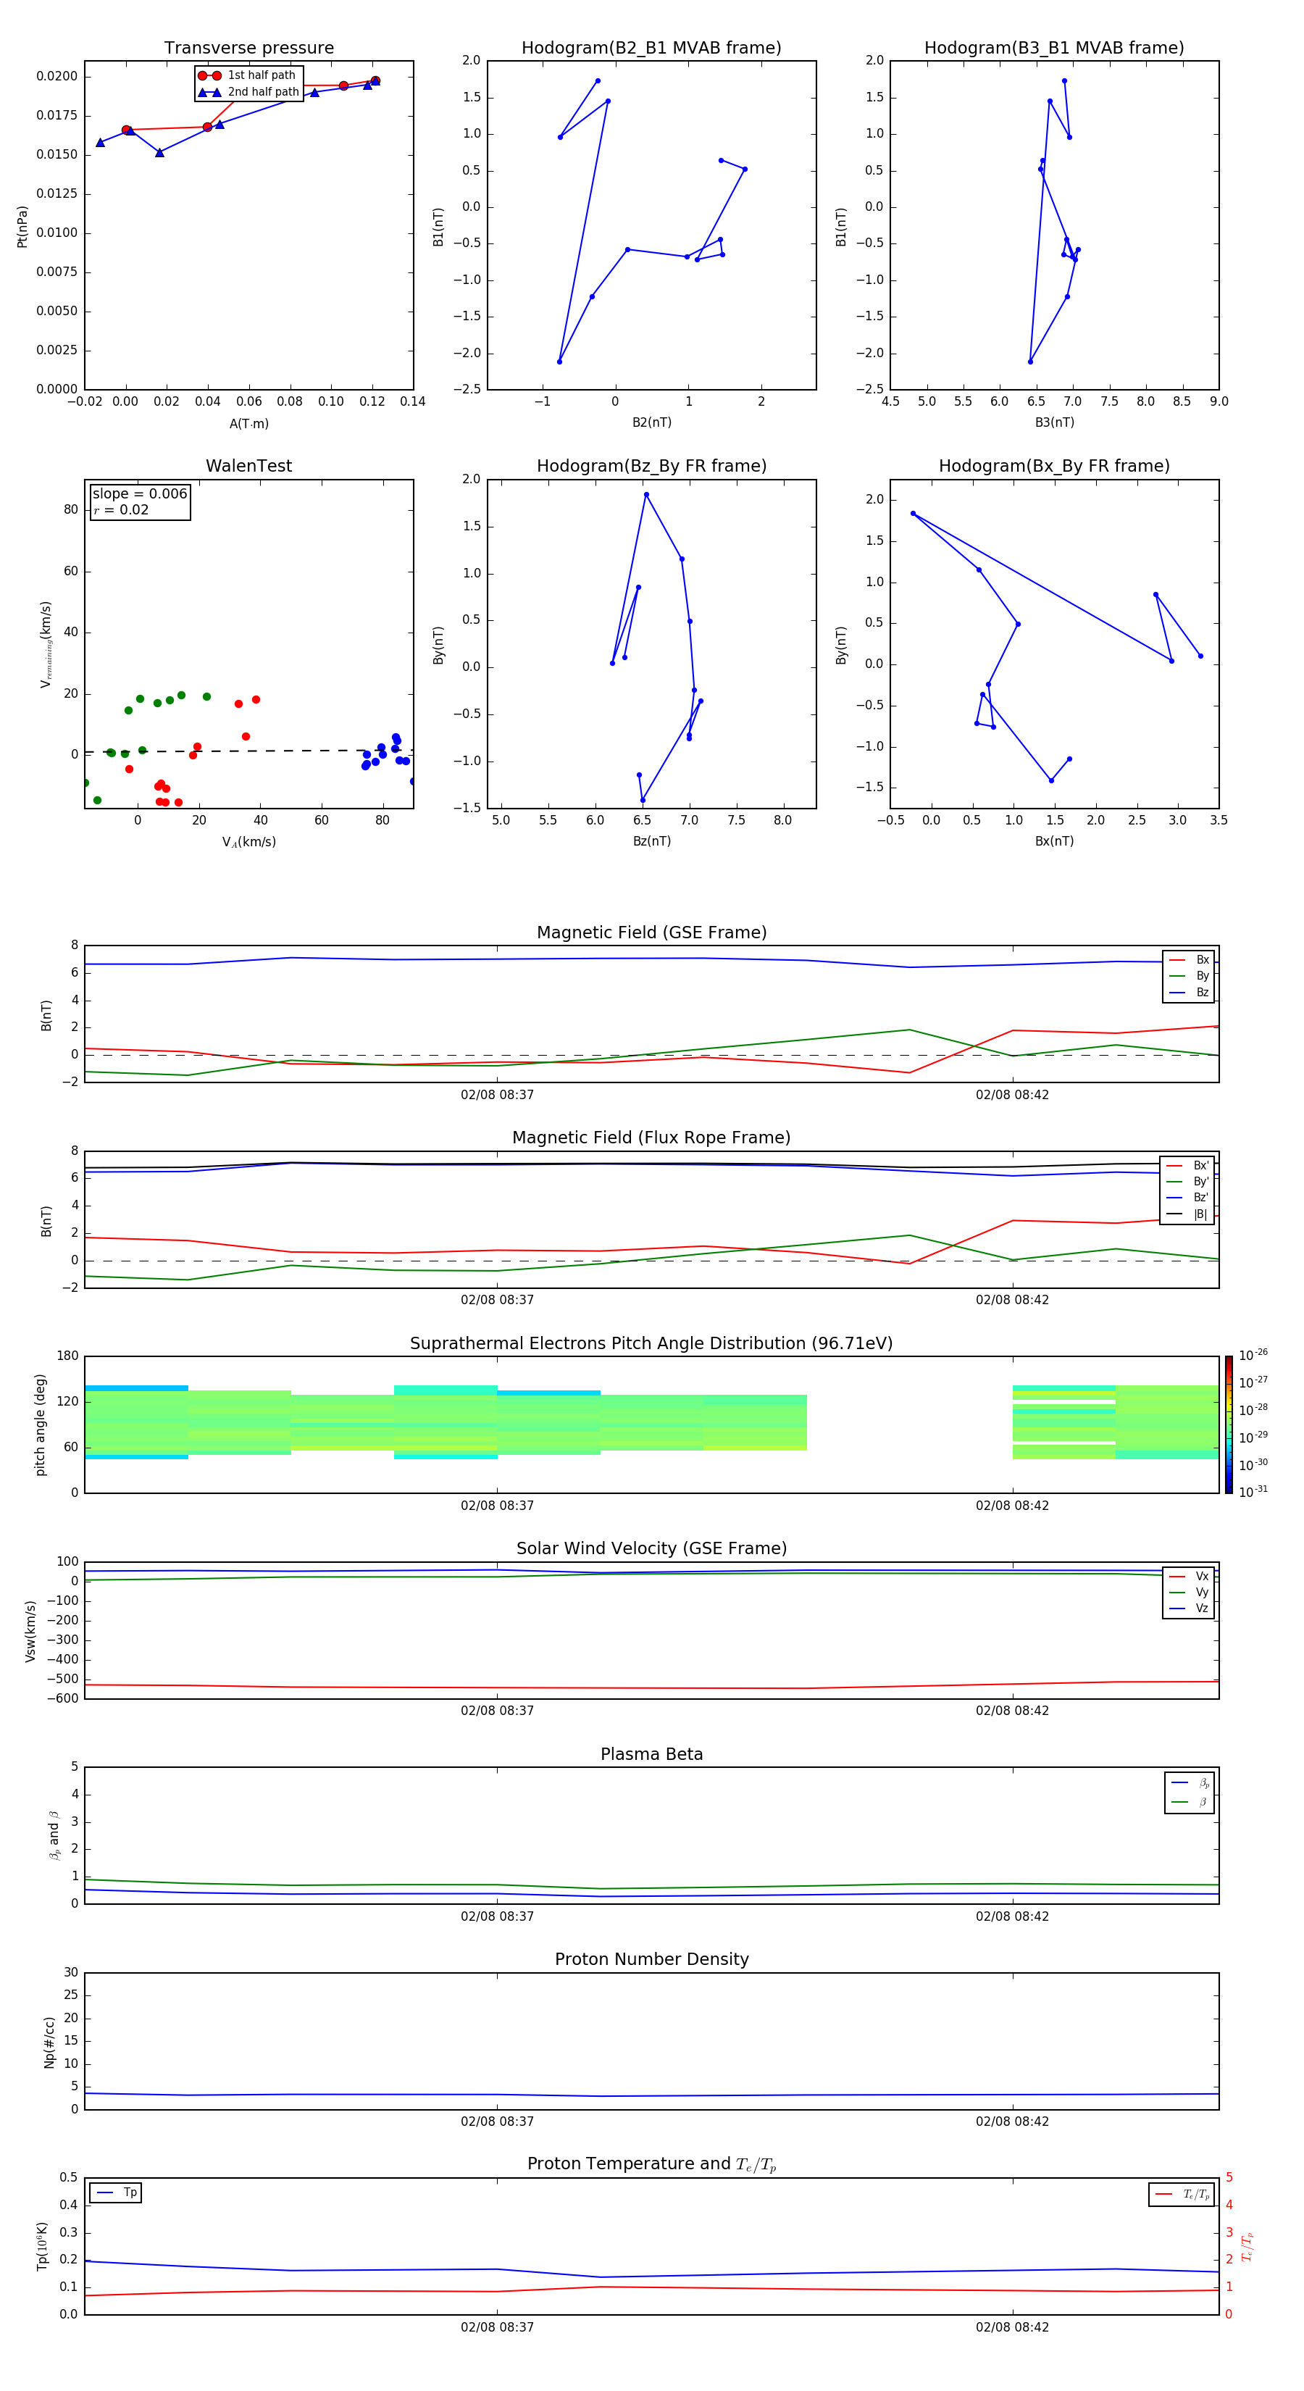Click the '10^-31' colorbar tick label
Viewport: 1304px width, 2391px height.
pos(1253,1492)
